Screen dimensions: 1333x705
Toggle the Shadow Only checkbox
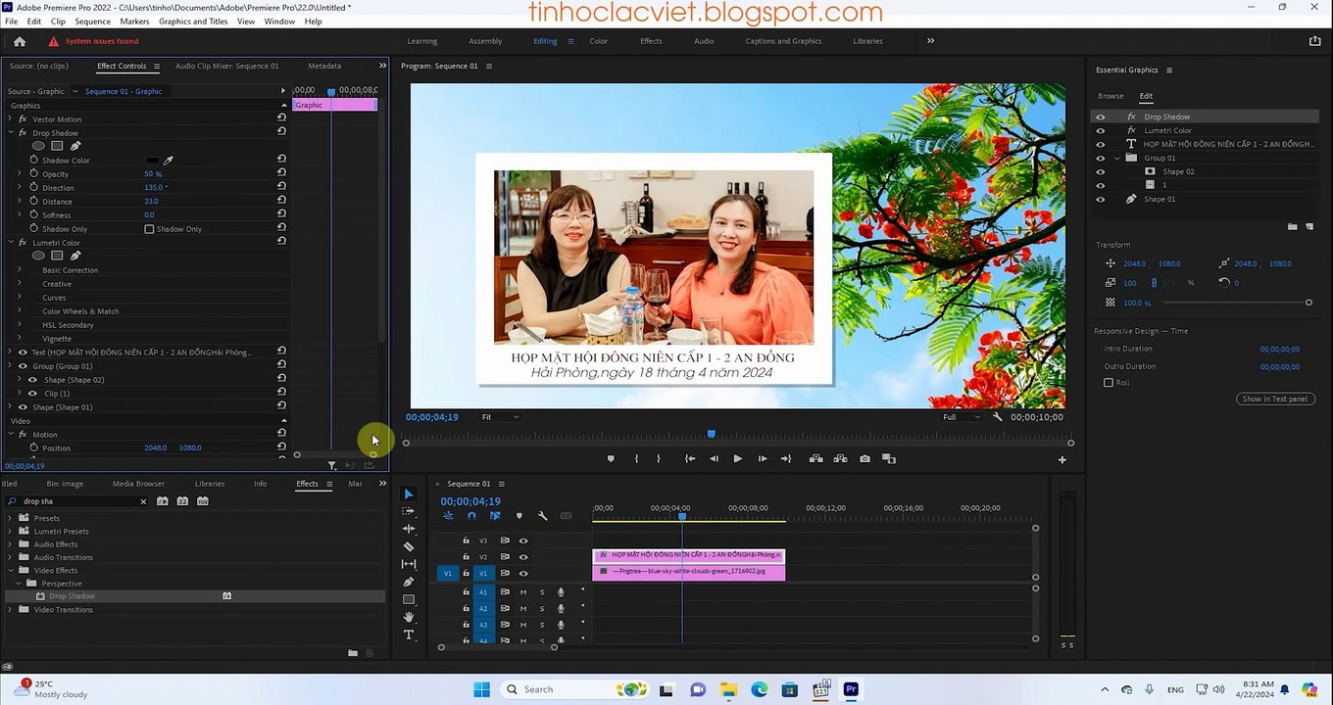click(x=149, y=229)
